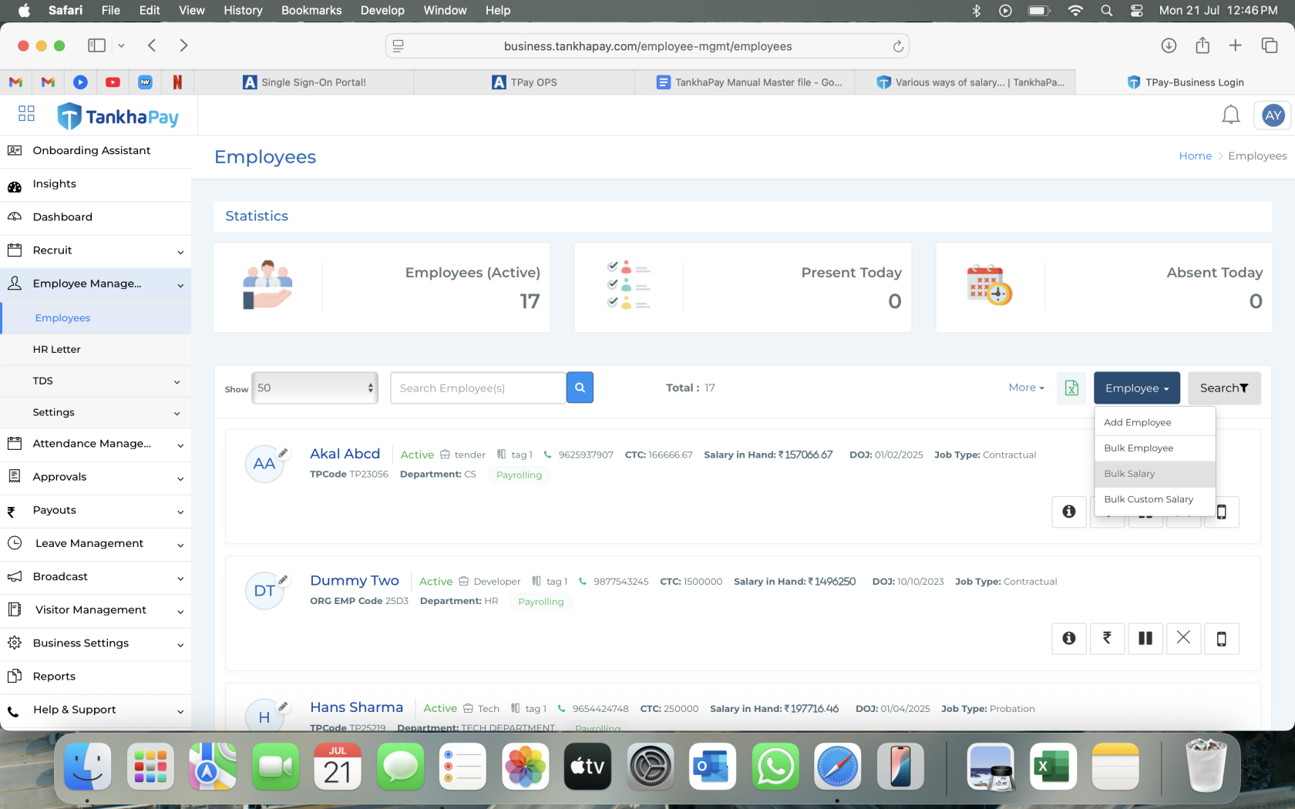The height and width of the screenshot is (809, 1295).
Task: Click the Home breadcrumb link
Action: [1195, 156]
